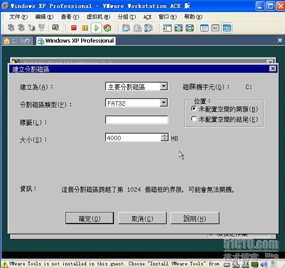Screen dimensions: 285x268
Task: Suspend the virtual machine with pause icon
Action: (85, 28)
